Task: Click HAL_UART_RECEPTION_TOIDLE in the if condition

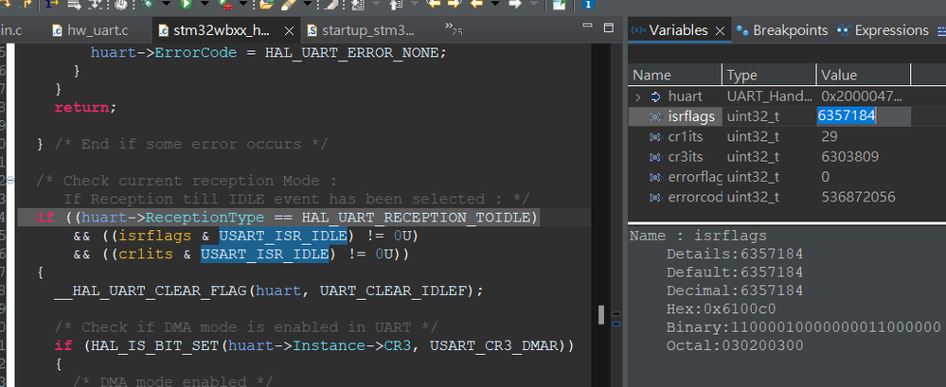Action: [x=416, y=217]
